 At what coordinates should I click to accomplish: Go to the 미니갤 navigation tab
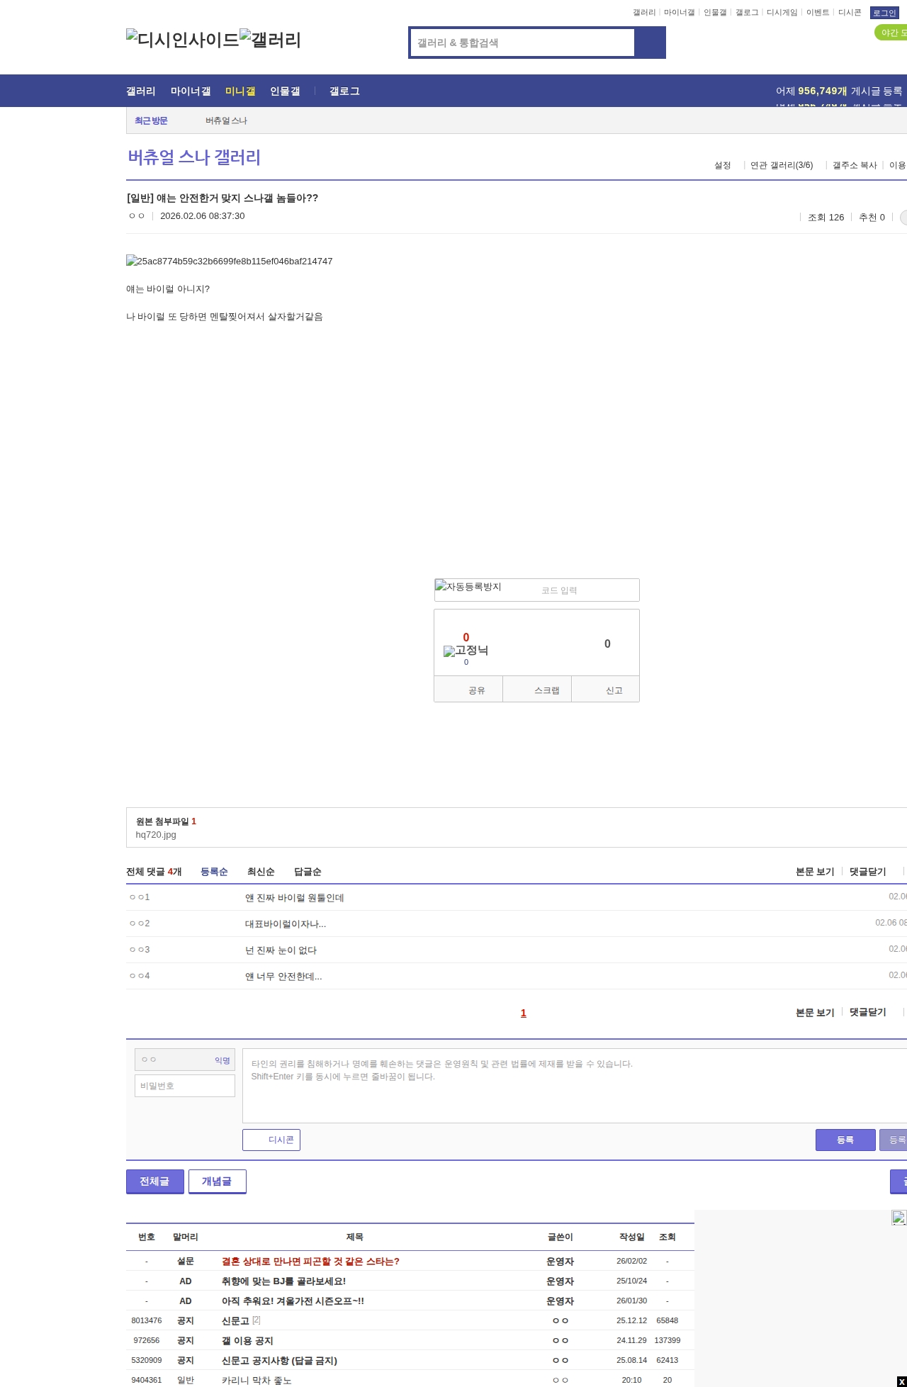240,91
